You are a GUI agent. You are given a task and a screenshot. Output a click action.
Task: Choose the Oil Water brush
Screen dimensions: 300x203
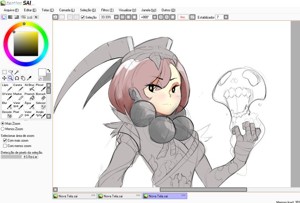click(7, 96)
